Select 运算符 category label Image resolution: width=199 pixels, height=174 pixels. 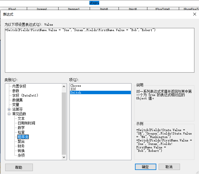(17, 109)
